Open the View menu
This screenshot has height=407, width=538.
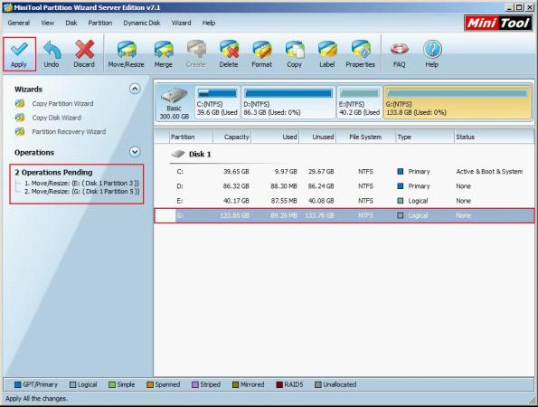pyautogui.click(x=48, y=23)
